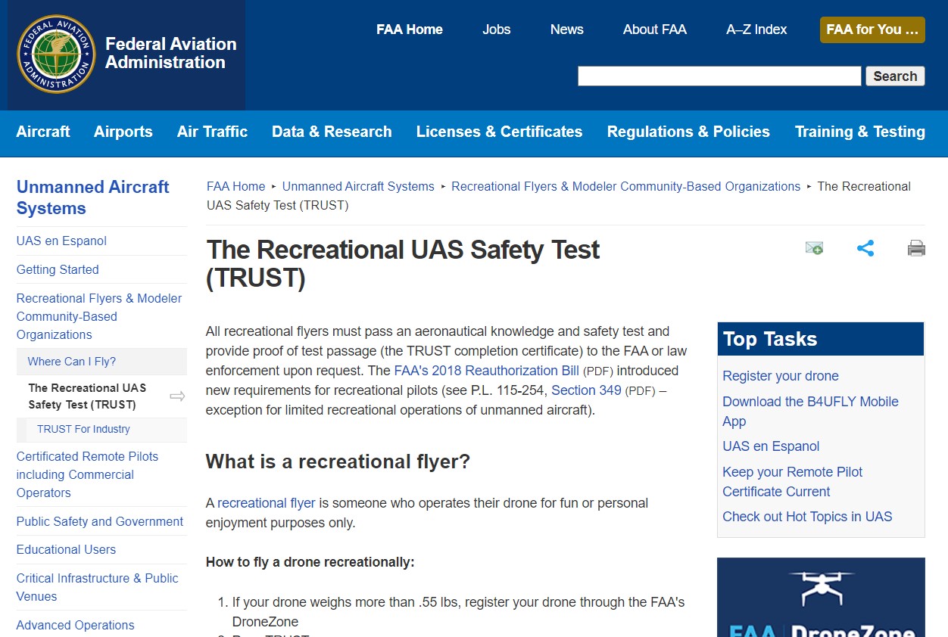The width and height of the screenshot is (948, 637).
Task: Open the Aircraft navigation tab
Action: 43,132
